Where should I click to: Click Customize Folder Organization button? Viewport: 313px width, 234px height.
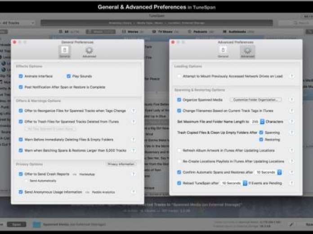[x=255, y=100]
